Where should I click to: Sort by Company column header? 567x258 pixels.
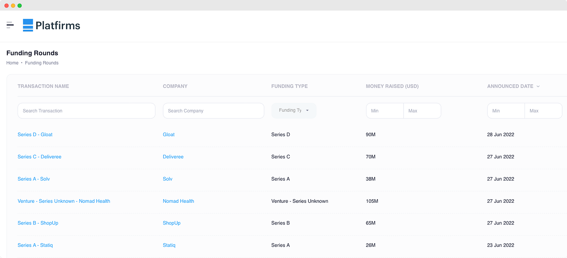coord(175,86)
